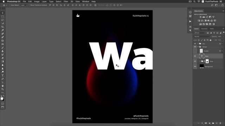The height and width of the screenshot is (126, 225).
Task: Expand the Drop group
Action: click(x=200, y=61)
